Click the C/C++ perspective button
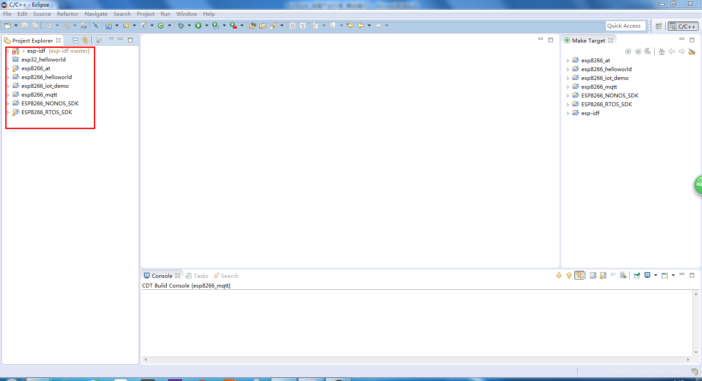 (683, 26)
